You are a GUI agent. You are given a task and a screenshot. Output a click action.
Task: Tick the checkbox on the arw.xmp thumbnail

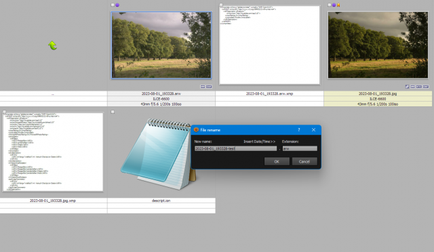(221, 5)
